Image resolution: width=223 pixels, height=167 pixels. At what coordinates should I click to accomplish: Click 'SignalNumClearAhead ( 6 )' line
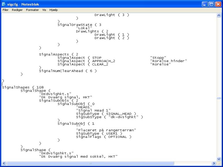click(68, 71)
